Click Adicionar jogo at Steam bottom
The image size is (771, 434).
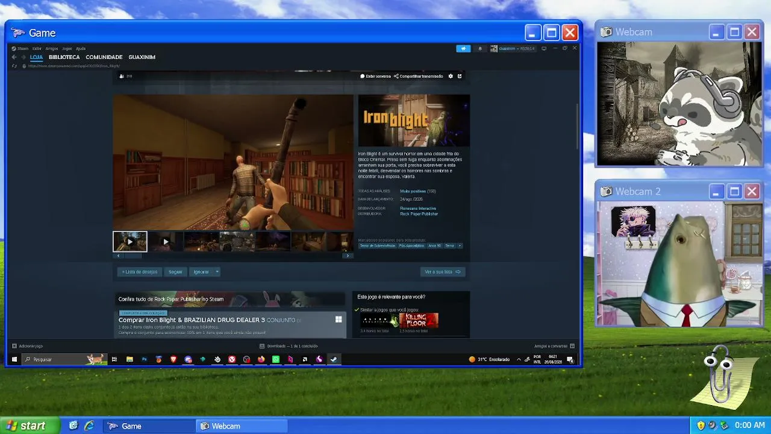tap(27, 346)
